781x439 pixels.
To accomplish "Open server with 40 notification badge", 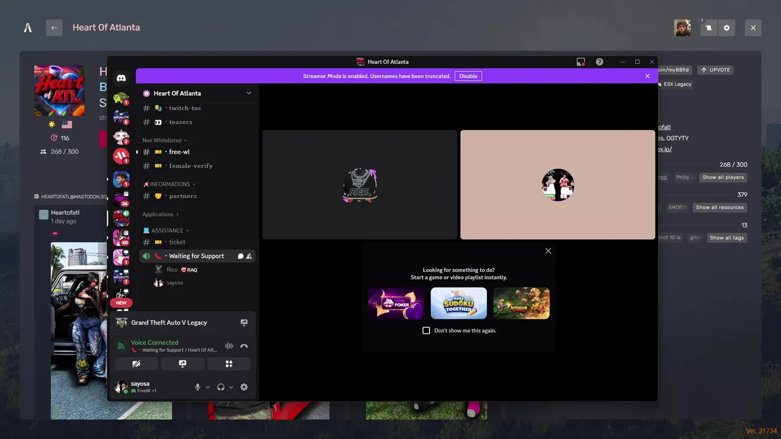I will coord(121,238).
